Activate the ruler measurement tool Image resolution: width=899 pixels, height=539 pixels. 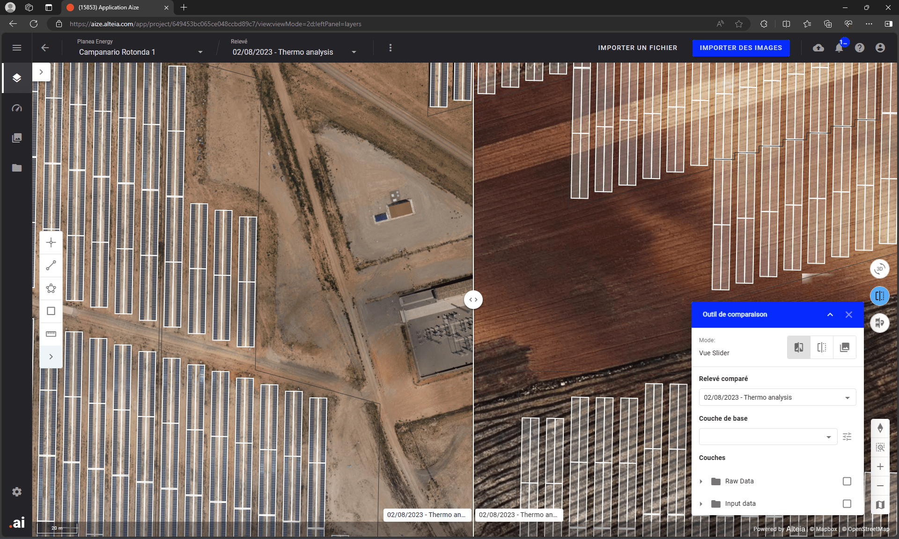[51, 333]
